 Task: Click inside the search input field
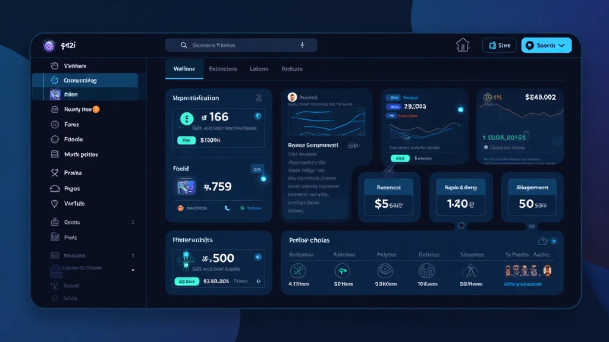click(x=241, y=45)
